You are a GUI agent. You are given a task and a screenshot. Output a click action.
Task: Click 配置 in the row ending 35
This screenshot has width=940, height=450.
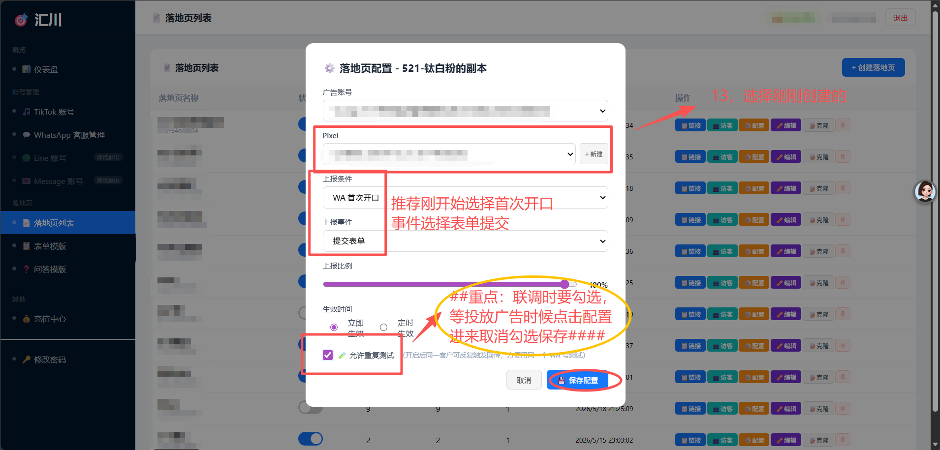click(x=754, y=157)
